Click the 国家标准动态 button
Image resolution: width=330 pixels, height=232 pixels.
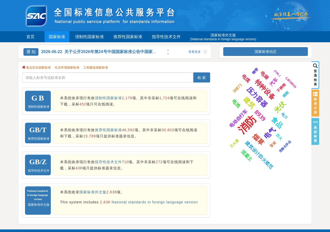(266, 52)
